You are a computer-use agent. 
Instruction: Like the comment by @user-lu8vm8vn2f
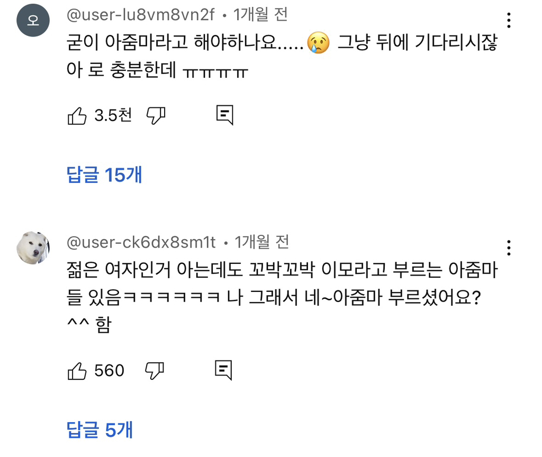(x=77, y=115)
